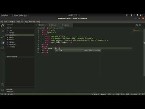Screen dimensions: 145x109
Task: Click the Explorer more actions ellipsis
Action: click(x=32, y=25)
